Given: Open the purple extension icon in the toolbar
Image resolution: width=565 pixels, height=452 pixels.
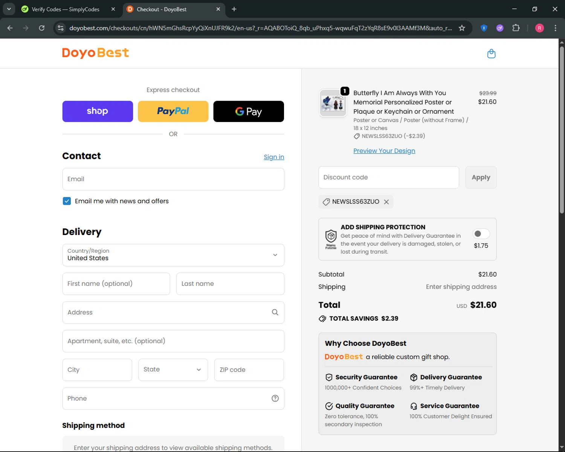Looking at the screenshot, I should coord(500,28).
